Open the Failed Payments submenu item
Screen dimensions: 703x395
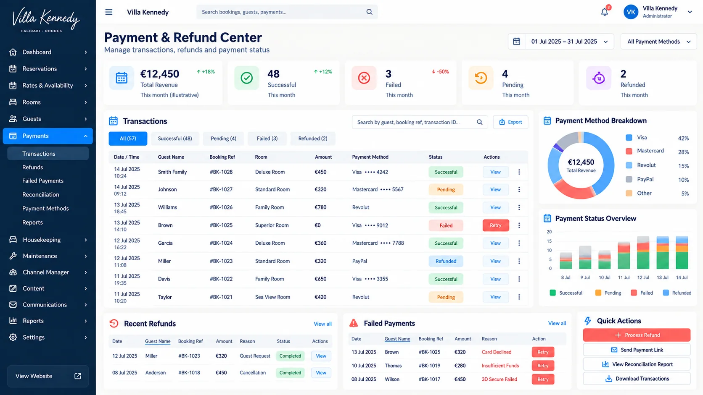pos(43,181)
